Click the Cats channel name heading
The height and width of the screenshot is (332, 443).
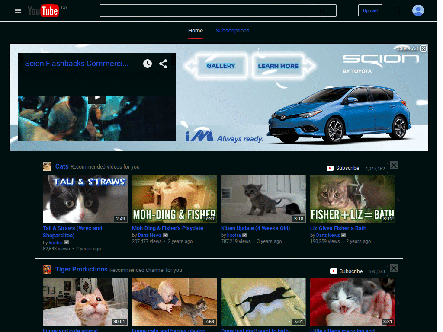(x=62, y=166)
